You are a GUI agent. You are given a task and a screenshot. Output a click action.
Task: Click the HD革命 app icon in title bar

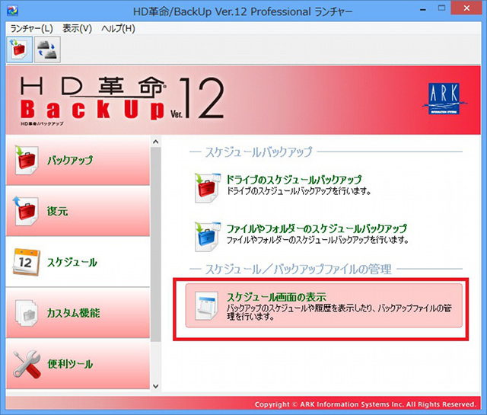coord(12,11)
